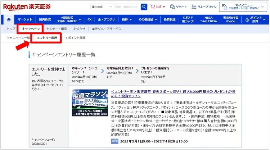Open ロボアド 楽ラップ menu item
The width and height of the screenshot is (270, 150).
(x=188, y=20)
